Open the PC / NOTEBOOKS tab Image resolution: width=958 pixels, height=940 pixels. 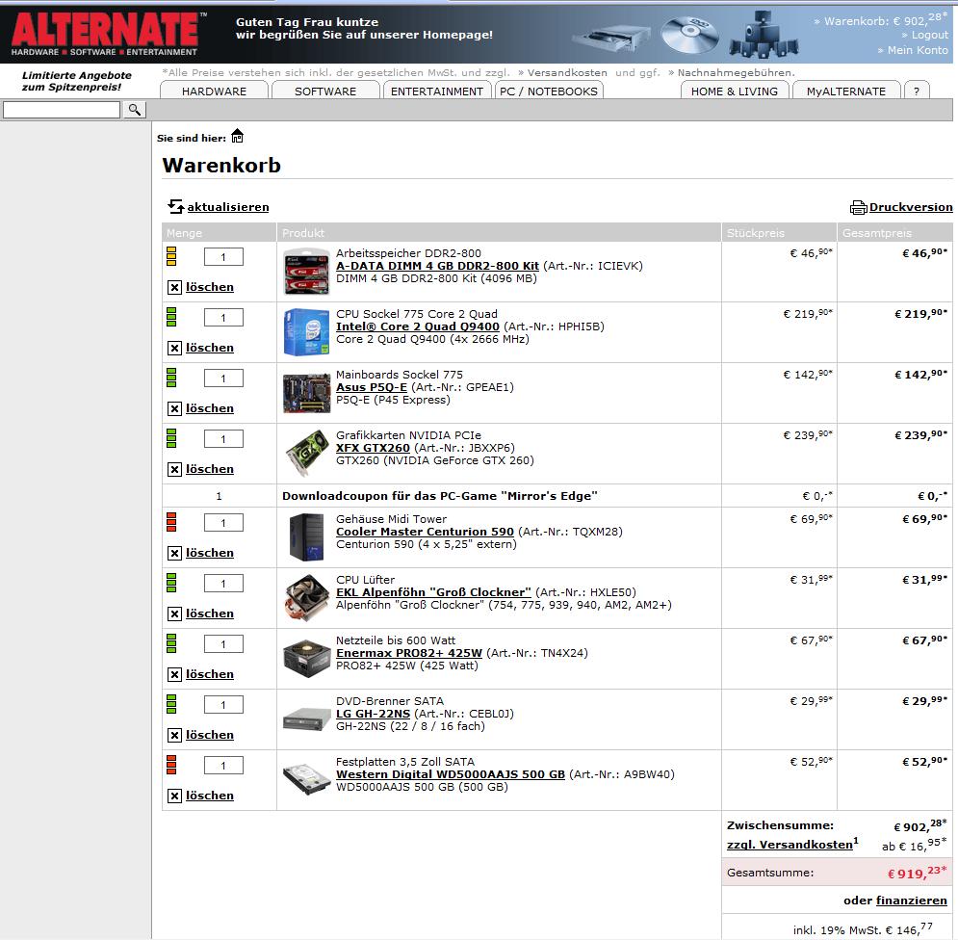[x=549, y=91]
